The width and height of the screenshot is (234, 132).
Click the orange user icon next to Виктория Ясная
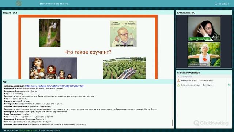(178, 81)
